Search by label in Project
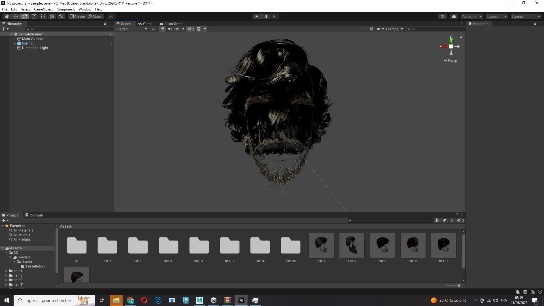Image resolution: width=544 pixels, height=306 pixels. 445,220
